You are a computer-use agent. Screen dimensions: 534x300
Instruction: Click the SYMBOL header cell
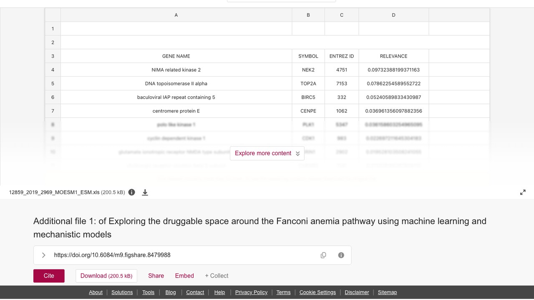(x=308, y=56)
